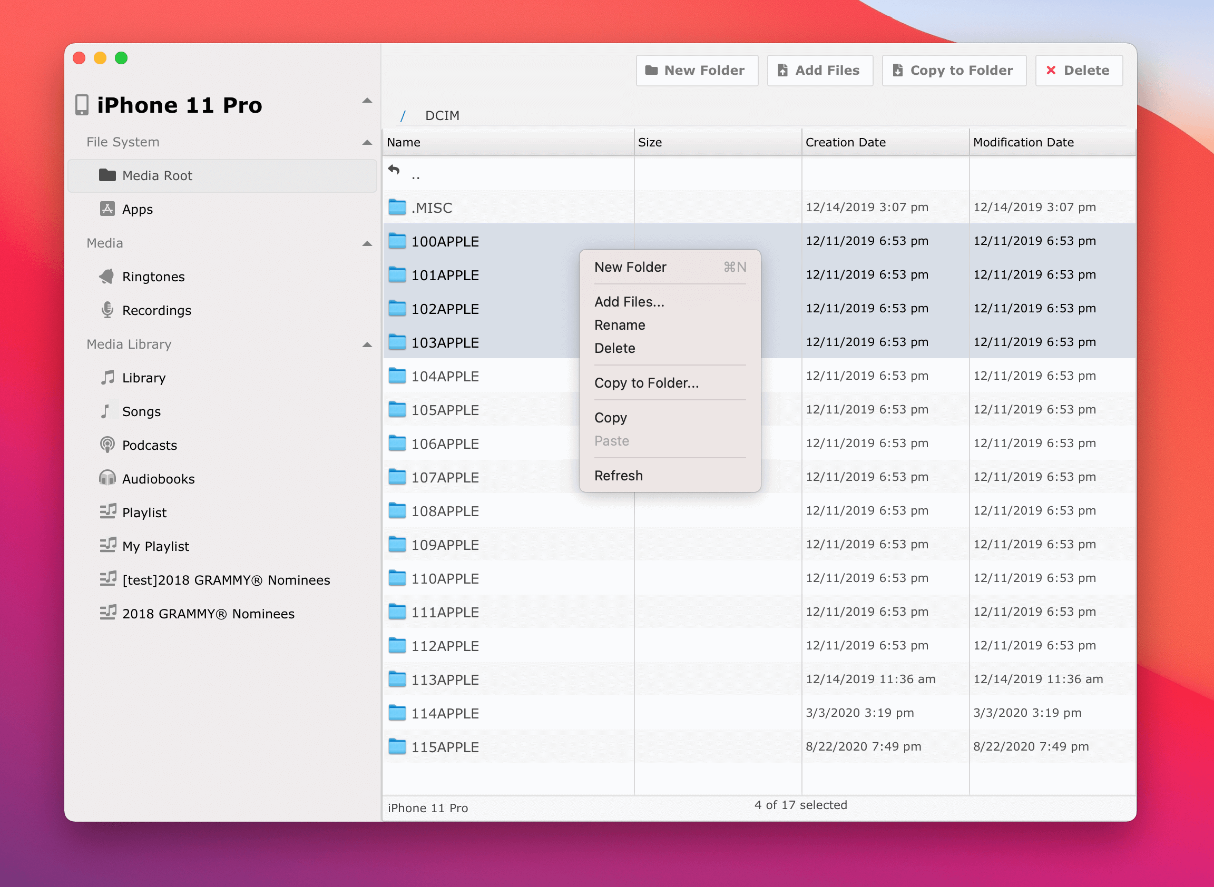Viewport: 1214px width, 887px height.
Task: Choose Rename in context menu
Action: pos(670,325)
